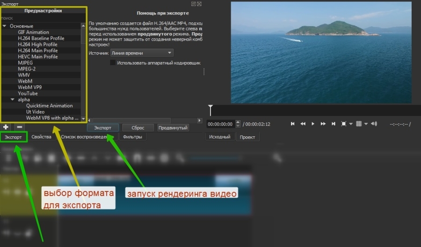
Task: Switch to the Свойства tab
Action: coord(41,137)
